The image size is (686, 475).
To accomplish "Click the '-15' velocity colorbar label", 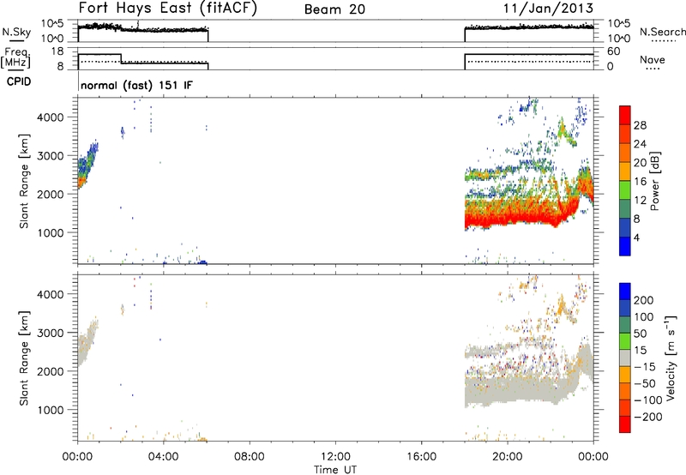I will [x=645, y=367].
